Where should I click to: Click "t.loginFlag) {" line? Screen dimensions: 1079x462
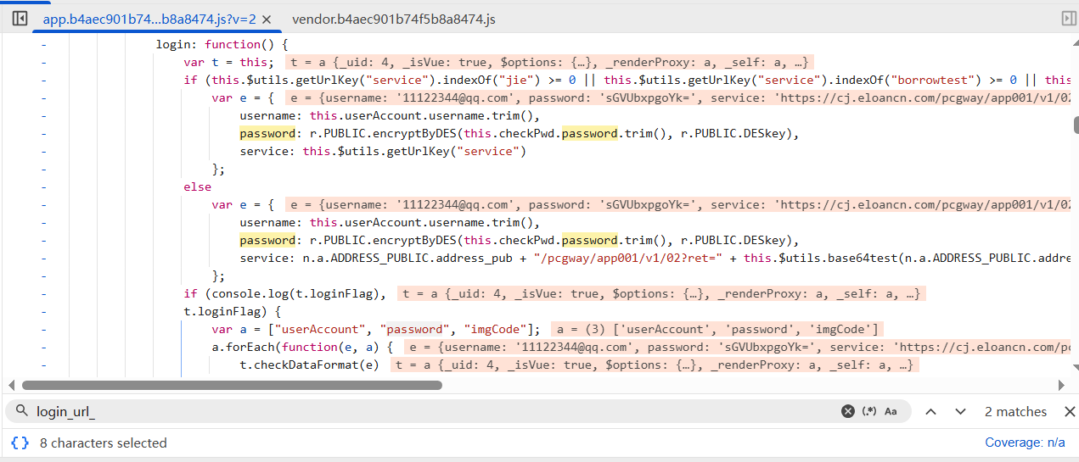232,311
